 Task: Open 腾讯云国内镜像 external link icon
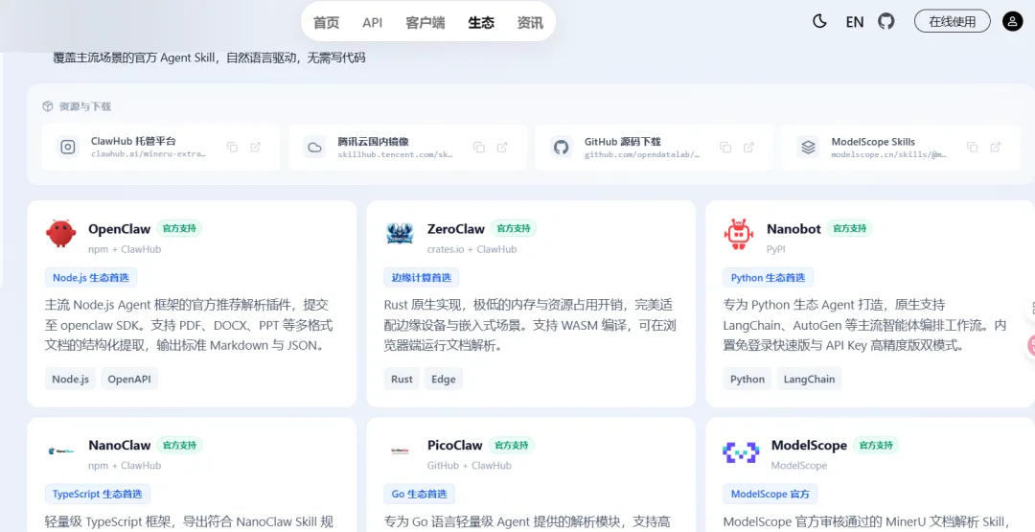pyautogui.click(x=502, y=148)
